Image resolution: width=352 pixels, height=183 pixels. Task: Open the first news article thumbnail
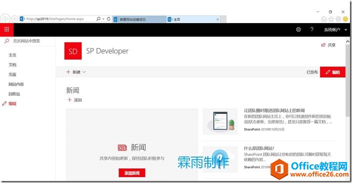click(220, 121)
